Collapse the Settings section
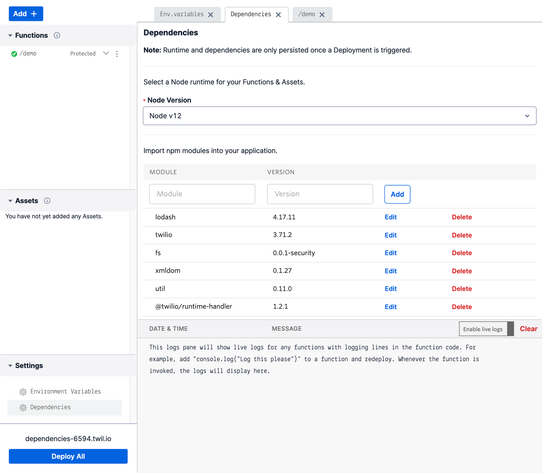Image resolution: width=542 pixels, height=473 pixels. pyautogui.click(x=10, y=366)
